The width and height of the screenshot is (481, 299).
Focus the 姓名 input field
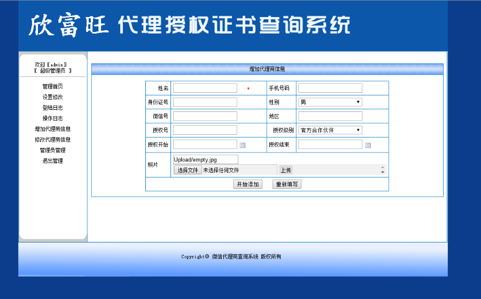(205, 88)
